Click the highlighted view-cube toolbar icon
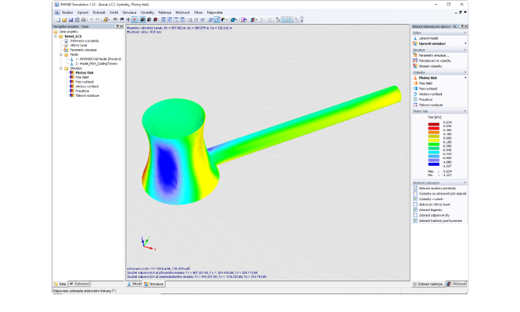The image size is (520, 312). coord(217,20)
